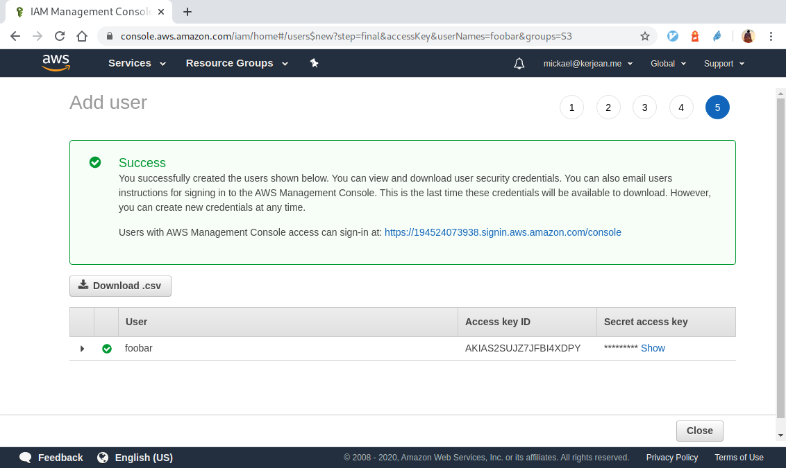Screen dimensions: 786x468
Task: Click the scrollbar down arrow
Action: click(x=780, y=435)
